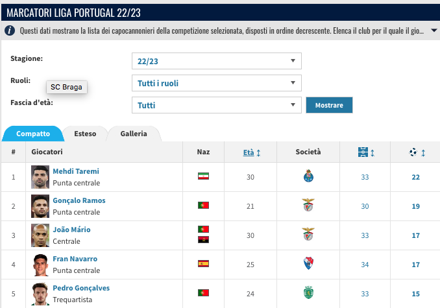
Task: Sort table by Età column header
Action: tap(249, 152)
